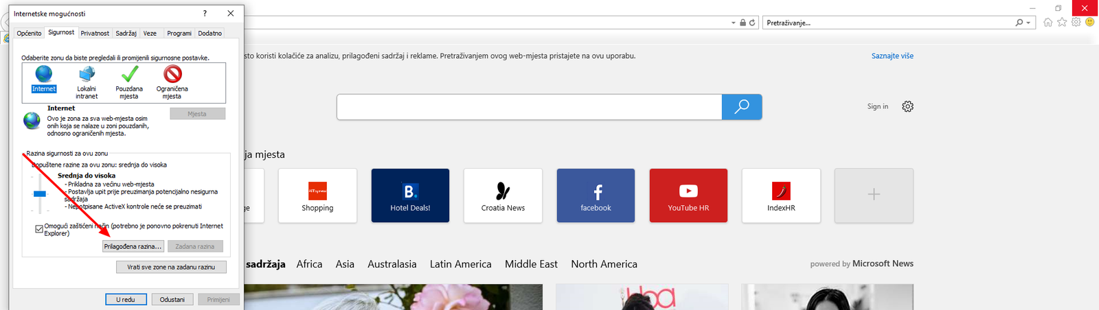Switch to the Privatnost tab
This screenshot has width=1099, height=310.
(95, 33)
